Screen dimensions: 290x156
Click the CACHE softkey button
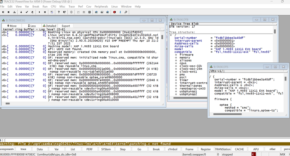(239, 149)
